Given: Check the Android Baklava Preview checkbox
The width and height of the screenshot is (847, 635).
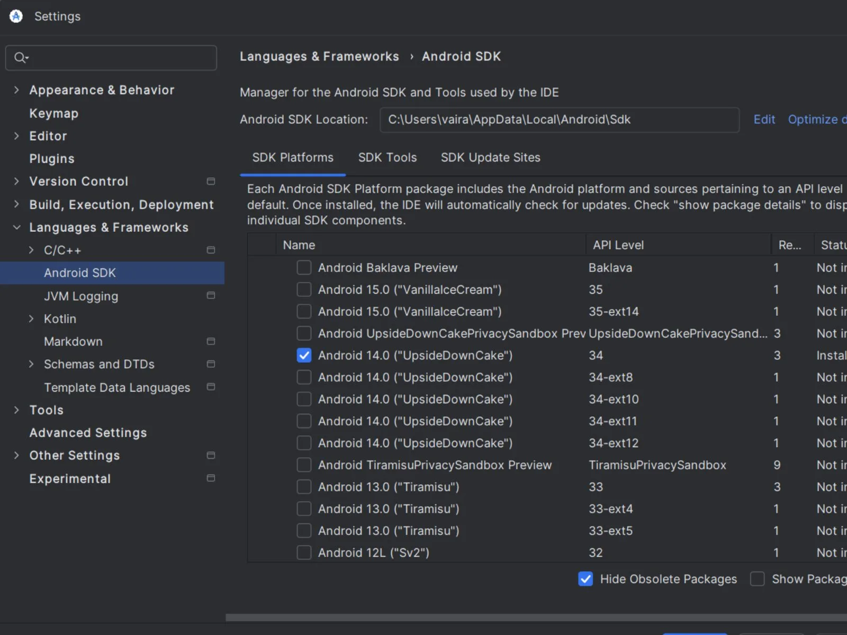Looking at the screenshot, I should 304,268.
